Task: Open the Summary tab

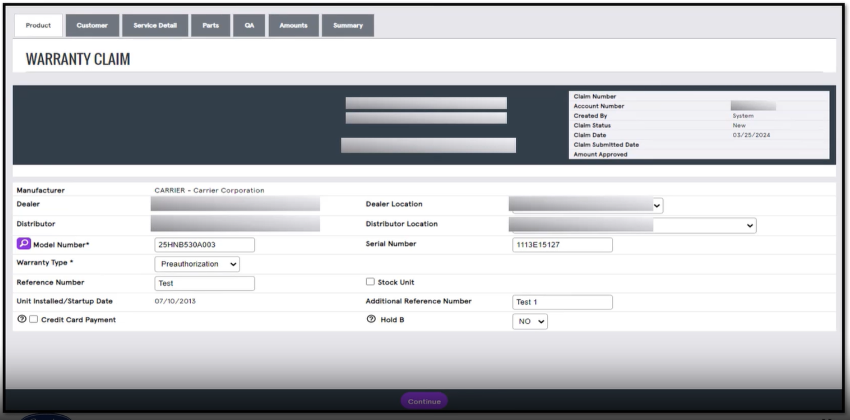Action: pyautogui.click(x=348, y=25)
